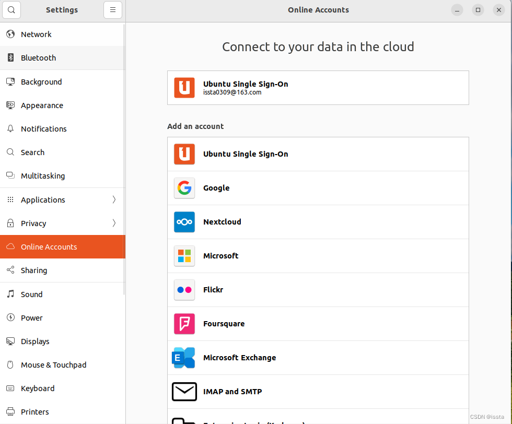
Task: Maximize the Online Accounts window
Action: click(x=478, y=10)
